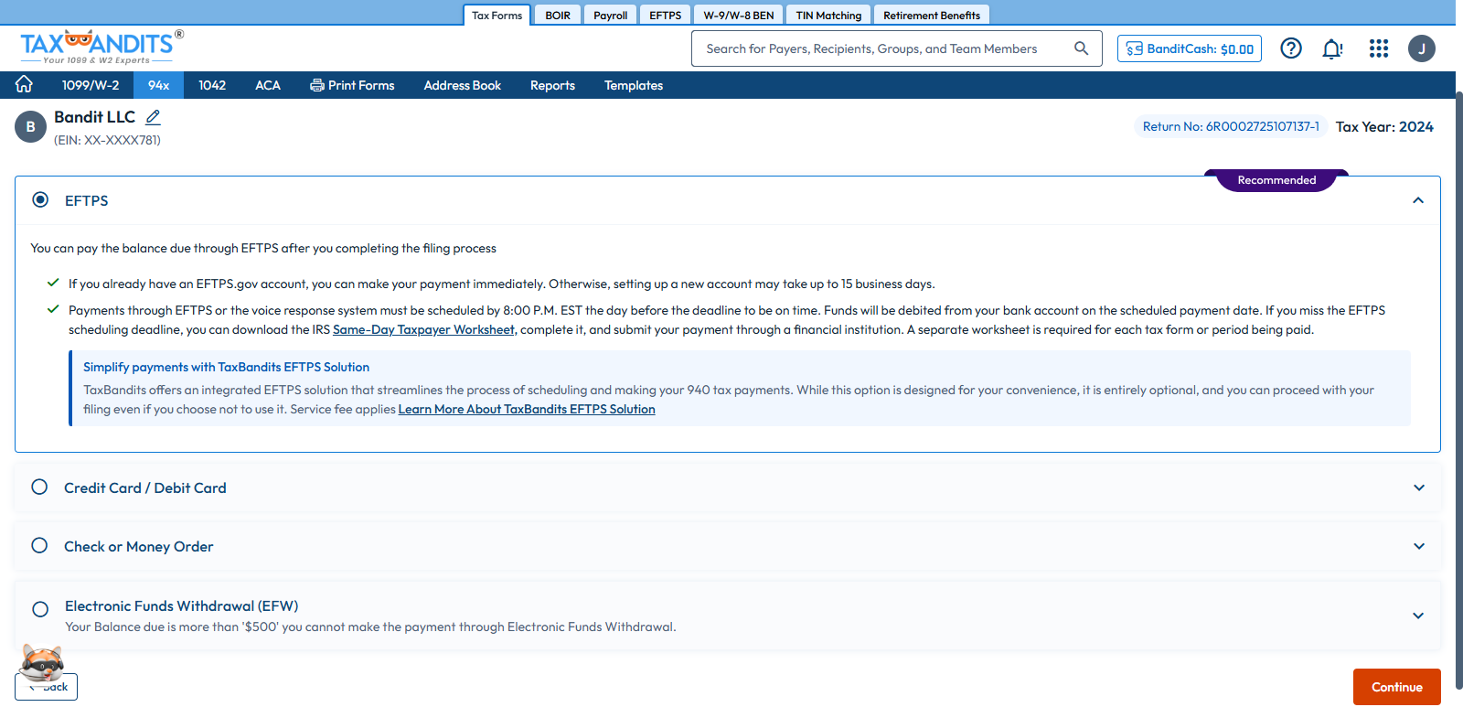
Task: Select the Electronic Funds Withdrawal radio button
Action: point(40,609)
